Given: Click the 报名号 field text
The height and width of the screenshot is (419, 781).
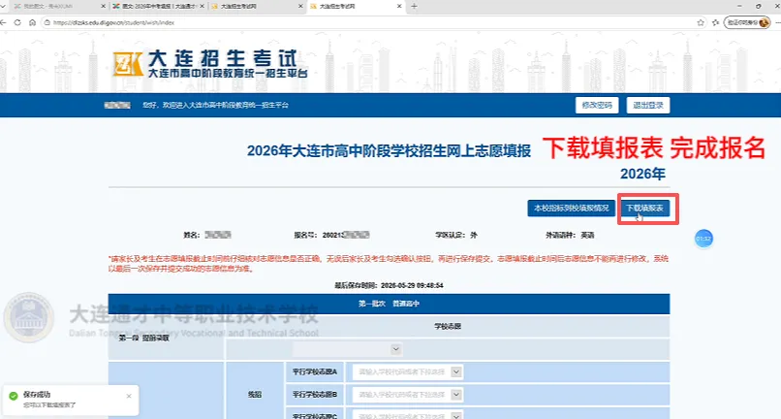Looking at the screenshot, I should tap(331, 235).
